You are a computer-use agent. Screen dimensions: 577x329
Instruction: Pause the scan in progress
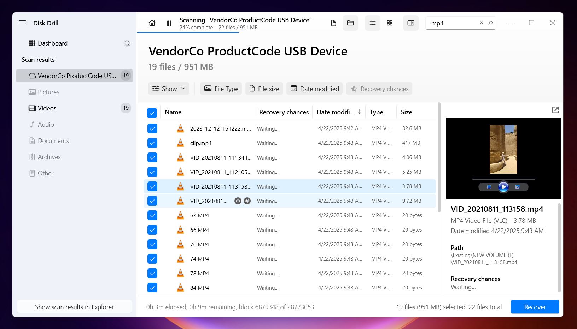point(169,23)
